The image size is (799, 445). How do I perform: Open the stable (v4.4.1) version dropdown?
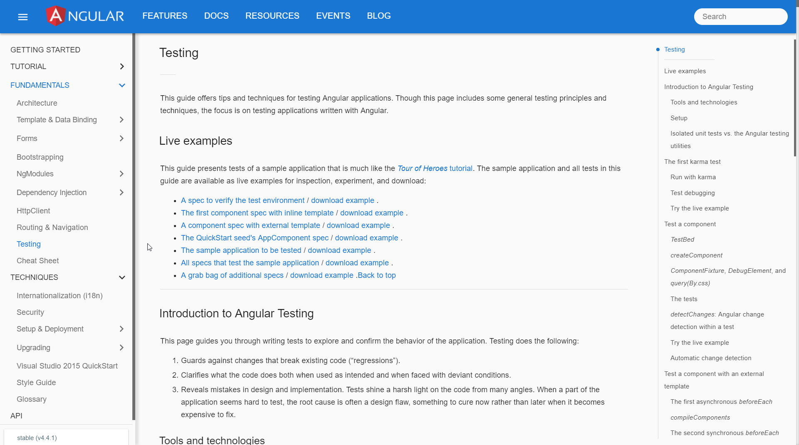point(66,438)
